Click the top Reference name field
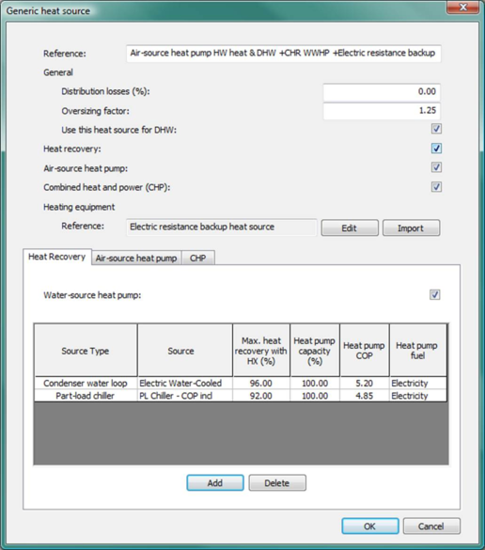The image size is (485, 550). (283, 54)
